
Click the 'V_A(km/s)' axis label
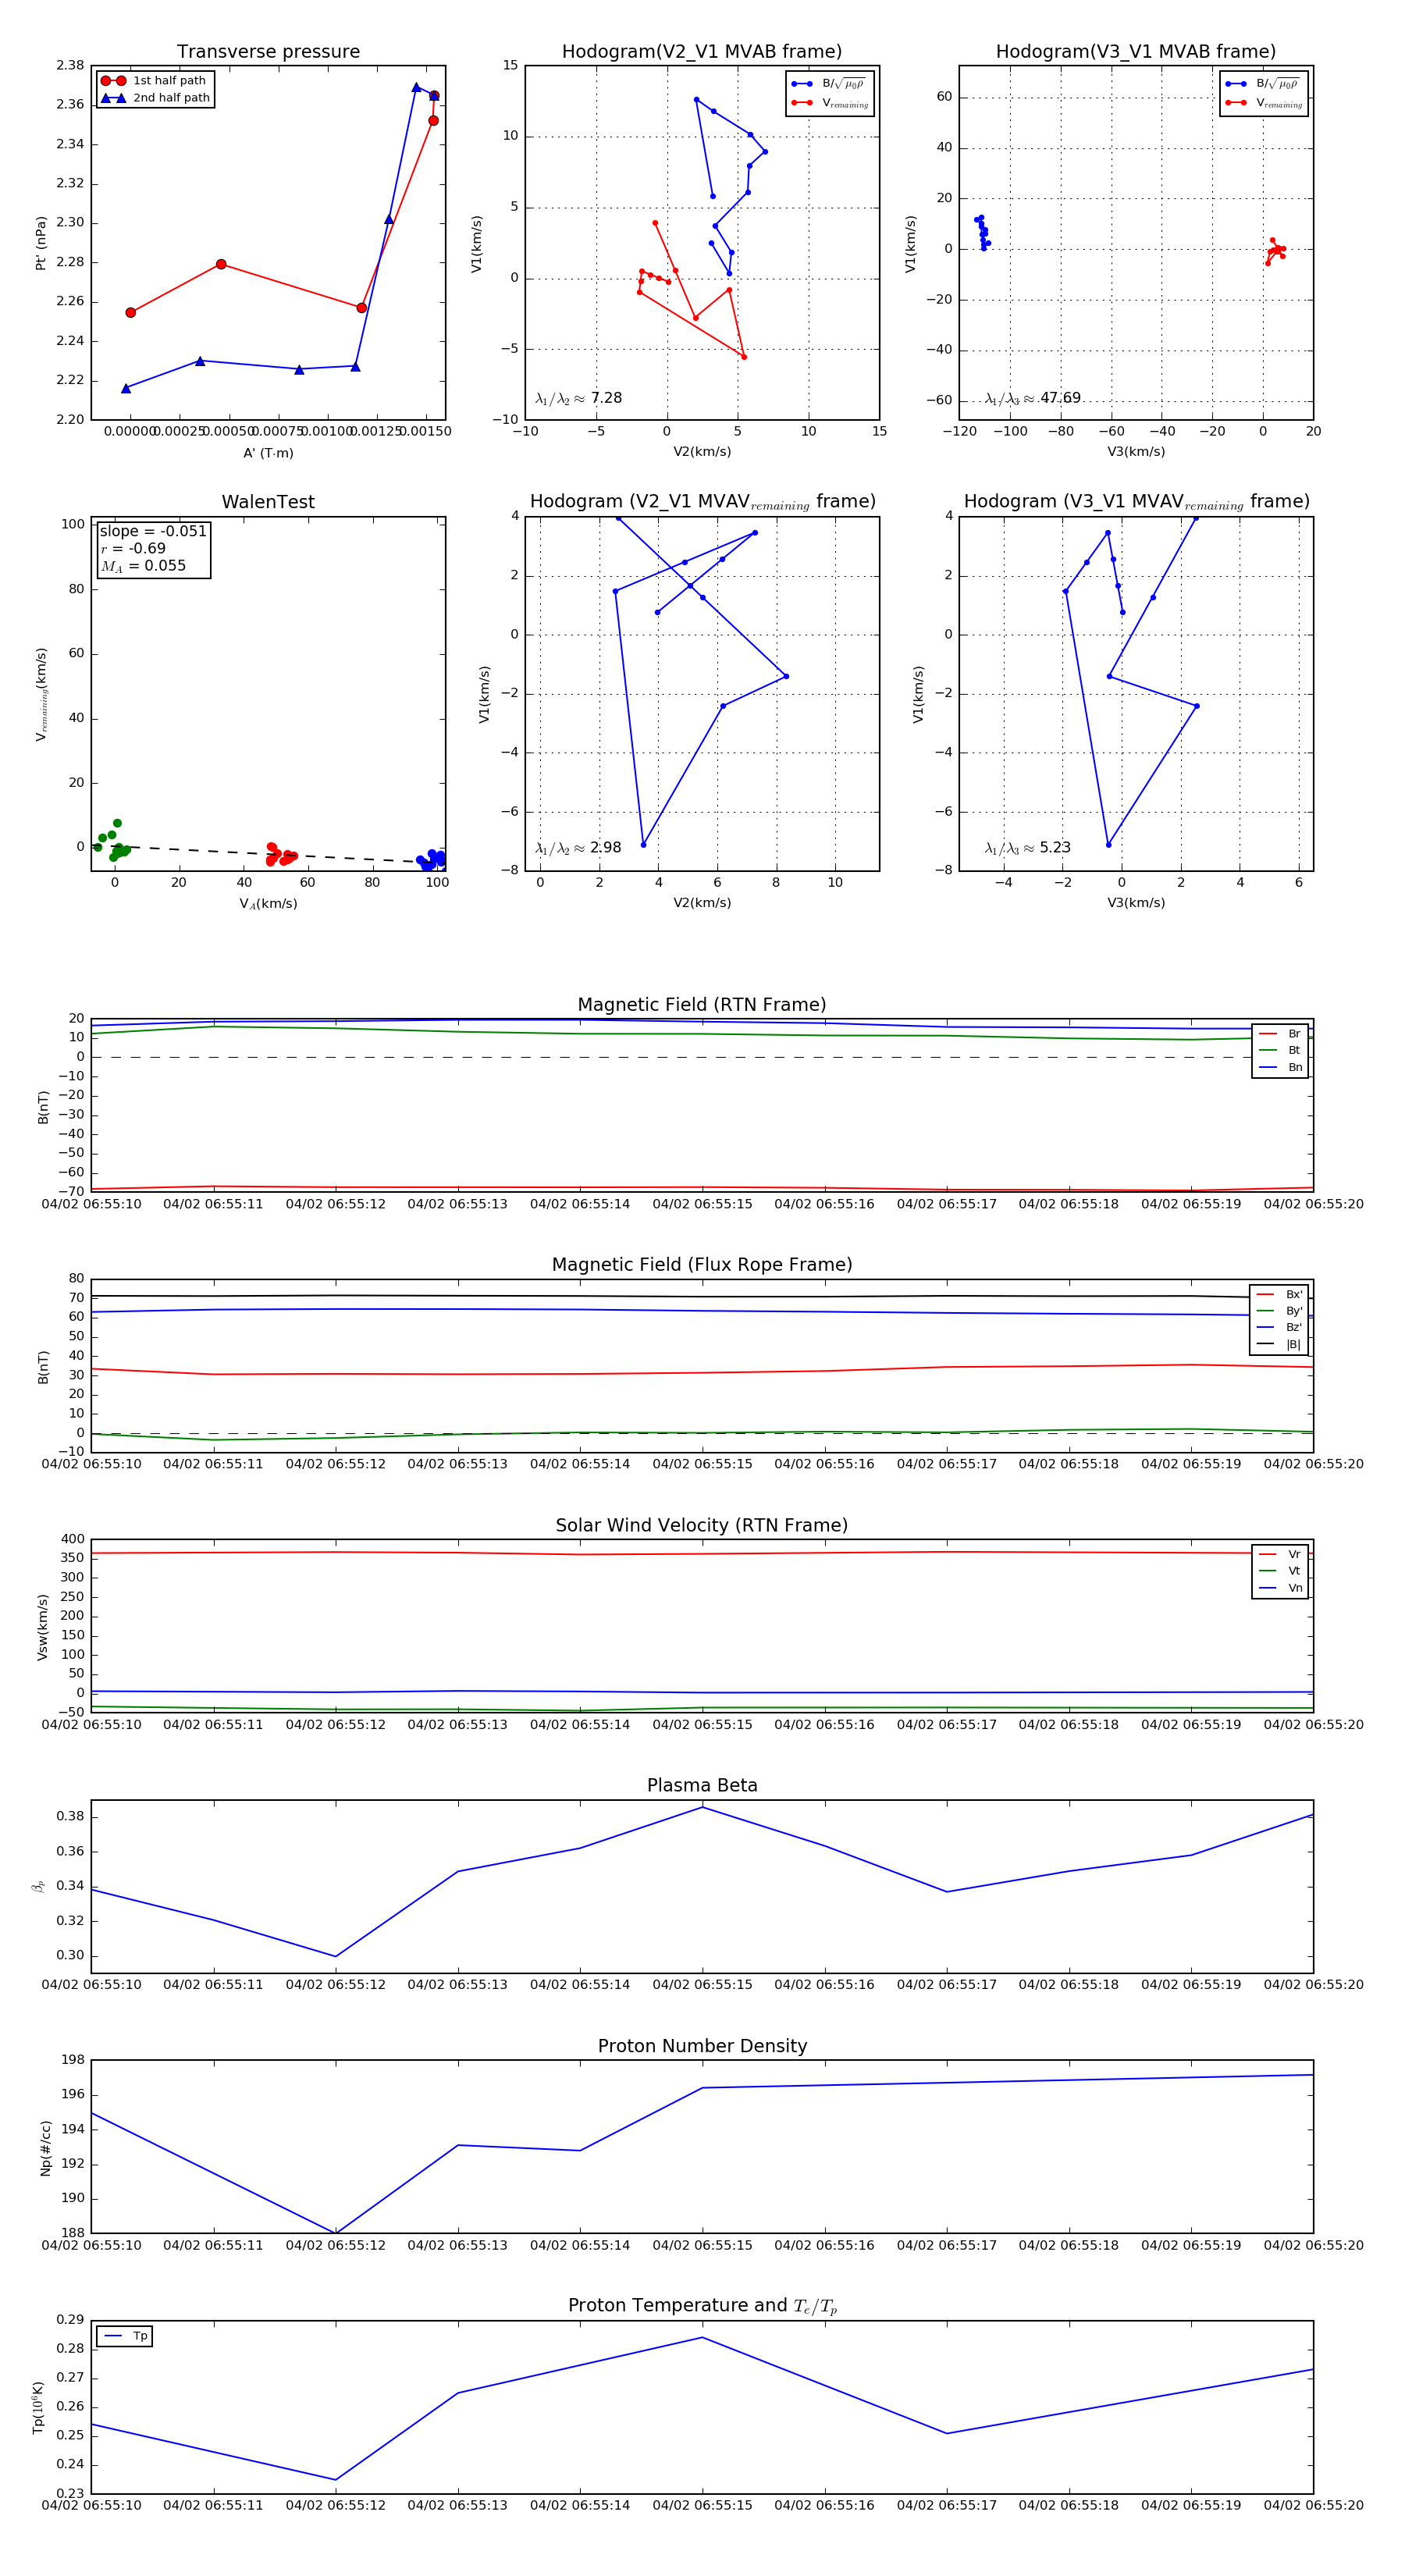268,904
